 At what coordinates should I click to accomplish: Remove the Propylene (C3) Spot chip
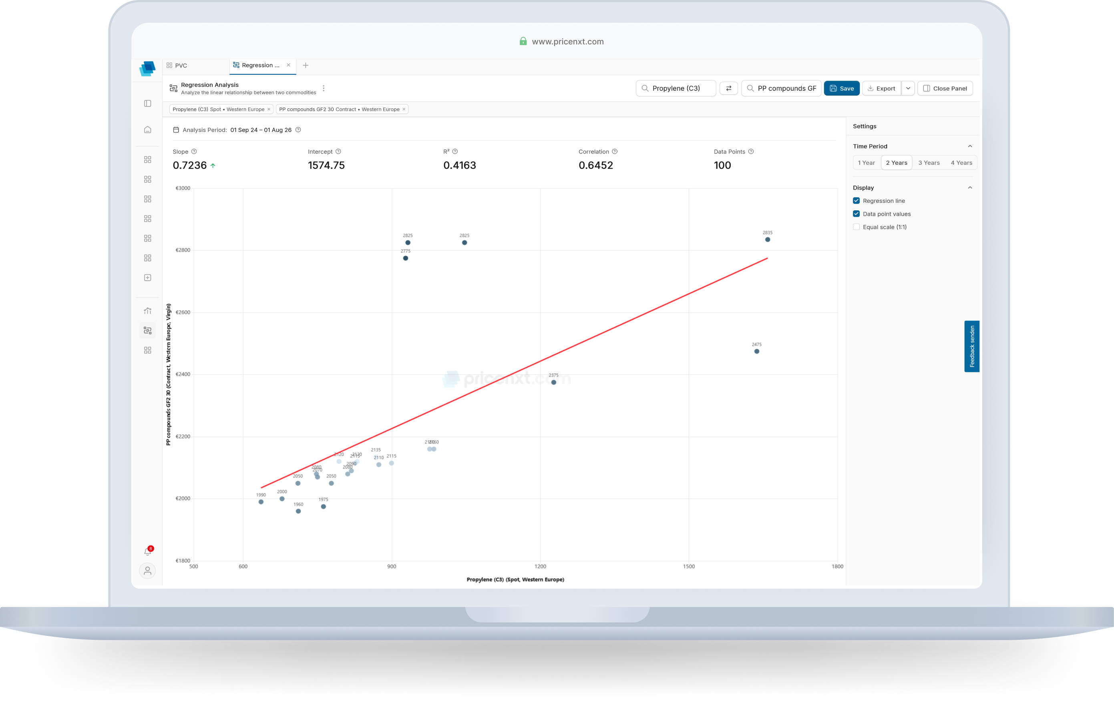[x=269, y=110]
